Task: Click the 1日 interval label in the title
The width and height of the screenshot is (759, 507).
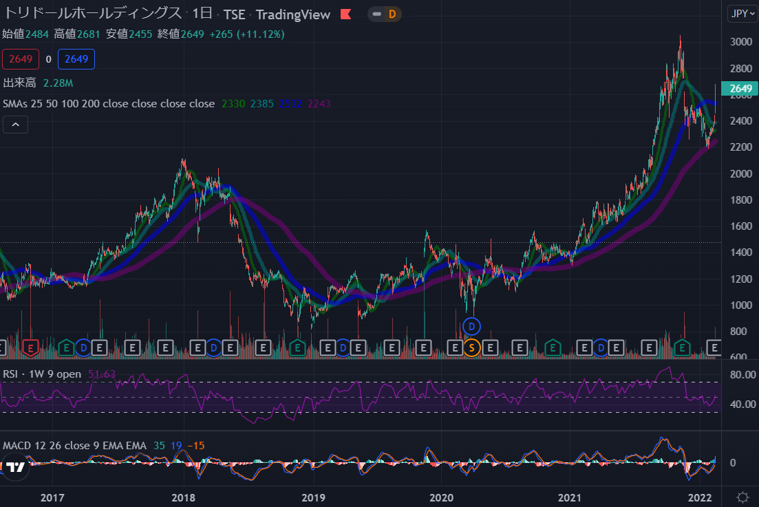Action: click(x=202, y=14)
